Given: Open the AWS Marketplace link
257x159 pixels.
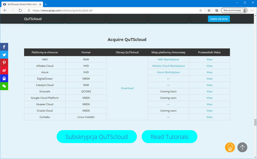Looking at the screenshot, I should tap(168, 59).
